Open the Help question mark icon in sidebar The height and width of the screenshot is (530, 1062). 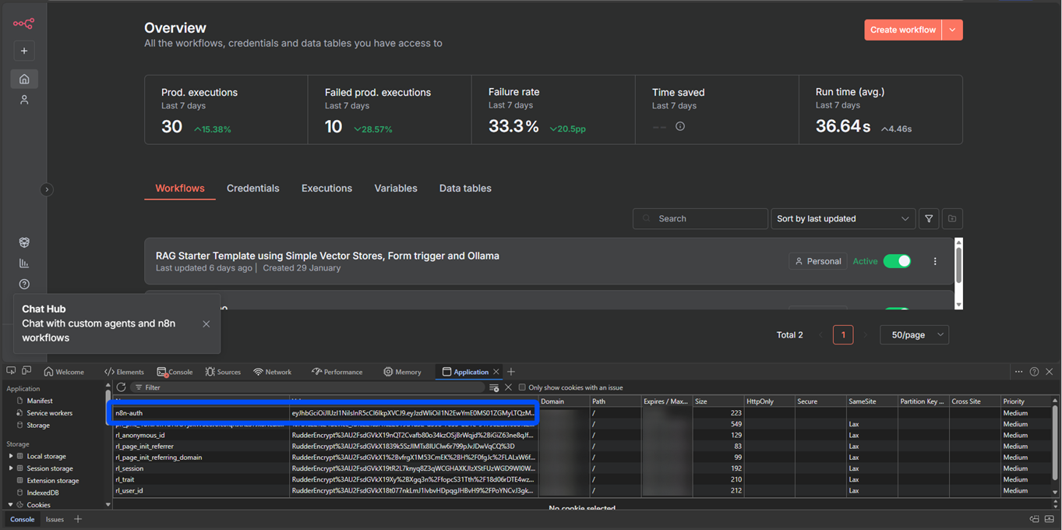pos(24,284)
